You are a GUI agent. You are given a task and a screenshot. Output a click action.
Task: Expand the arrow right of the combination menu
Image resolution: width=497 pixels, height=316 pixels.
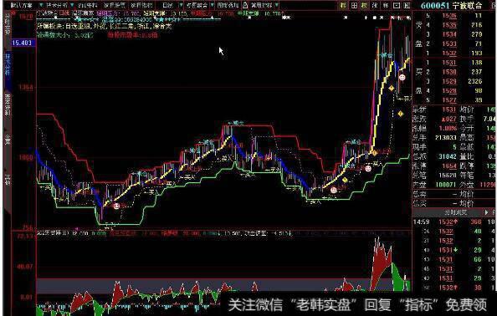[212, 5]
